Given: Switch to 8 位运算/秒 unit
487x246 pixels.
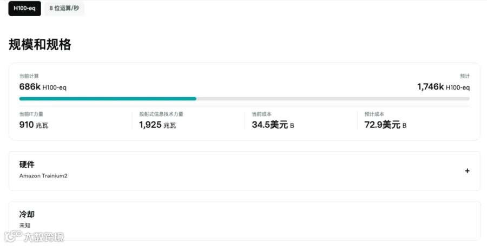Looking at the screenshot, I should point(64,9).
